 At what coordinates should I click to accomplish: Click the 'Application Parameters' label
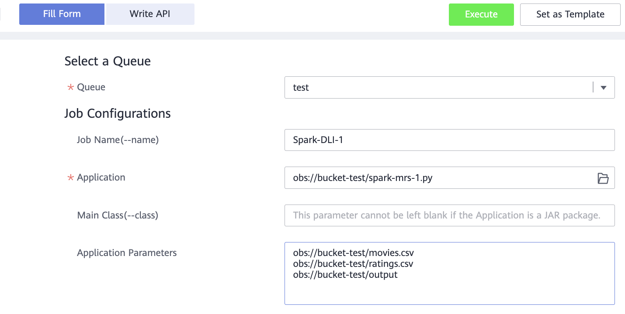click(127, 253)
